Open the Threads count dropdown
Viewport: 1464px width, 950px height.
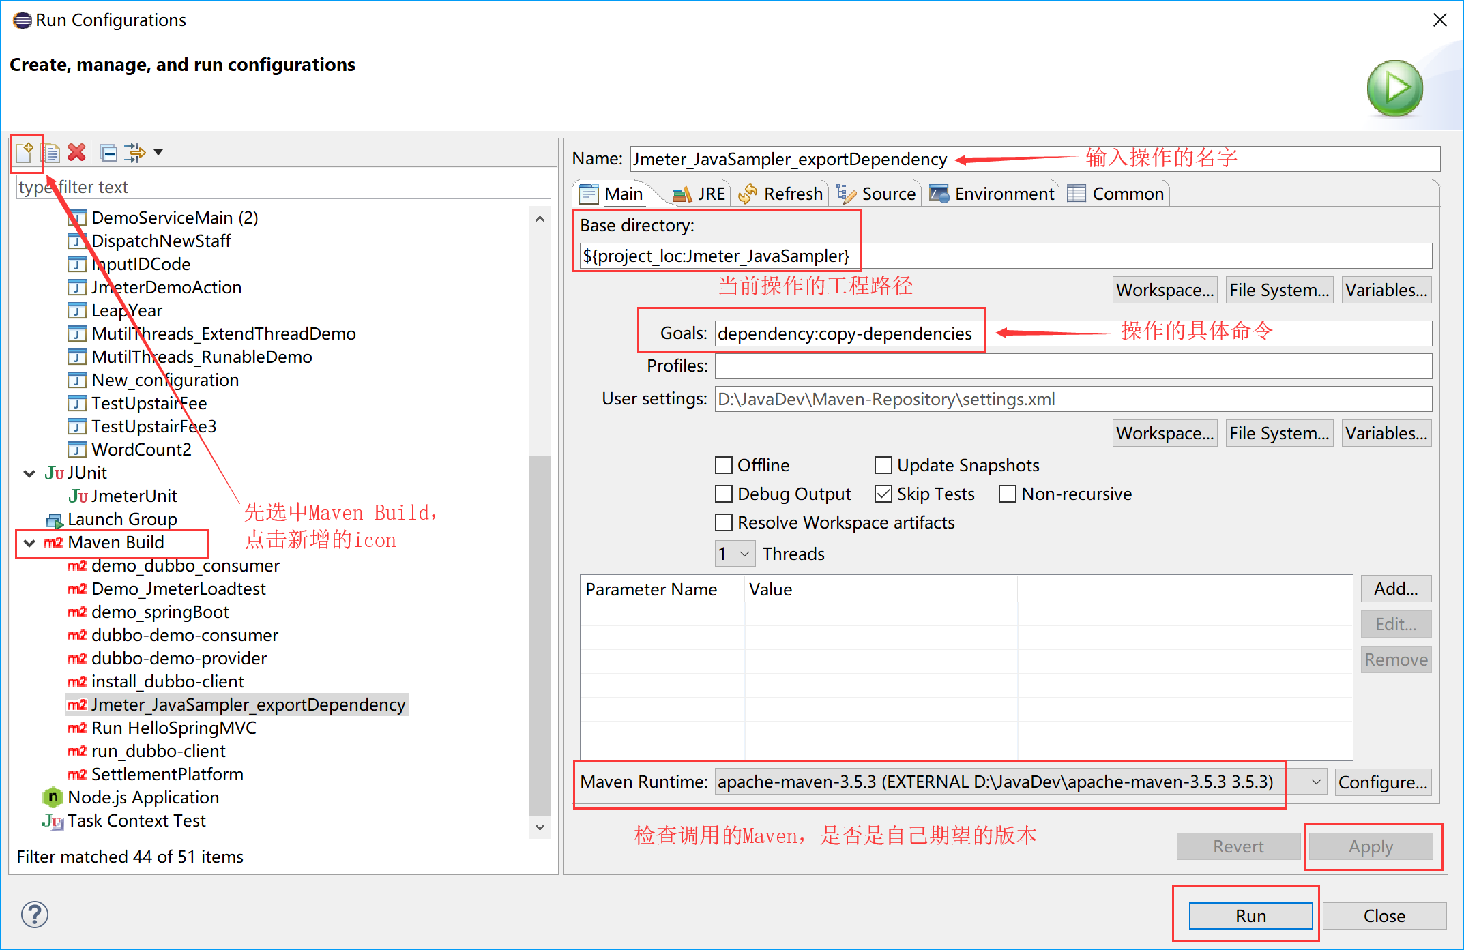(734, 554)
